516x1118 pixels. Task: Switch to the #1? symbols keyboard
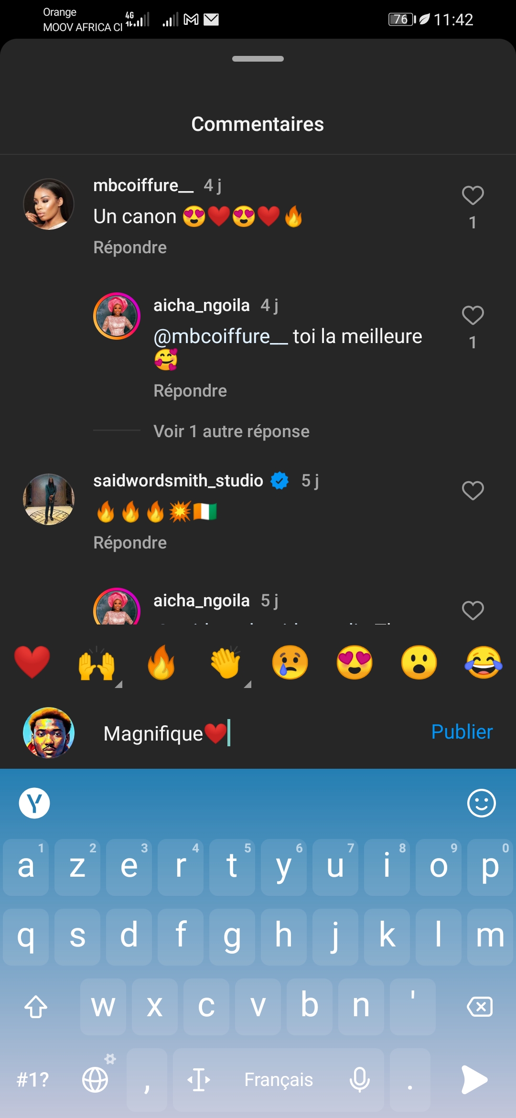(32, 1079)
